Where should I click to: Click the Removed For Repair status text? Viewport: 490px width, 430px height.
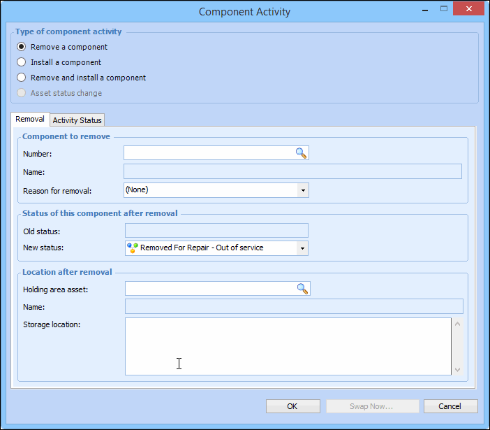[202, 248]
